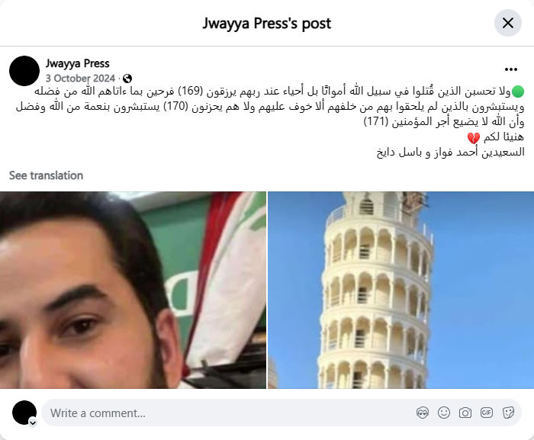The height and width of the screenshot is (440, 534).
Task: Click the broken heart emoji in post
Action: point(474,137)
